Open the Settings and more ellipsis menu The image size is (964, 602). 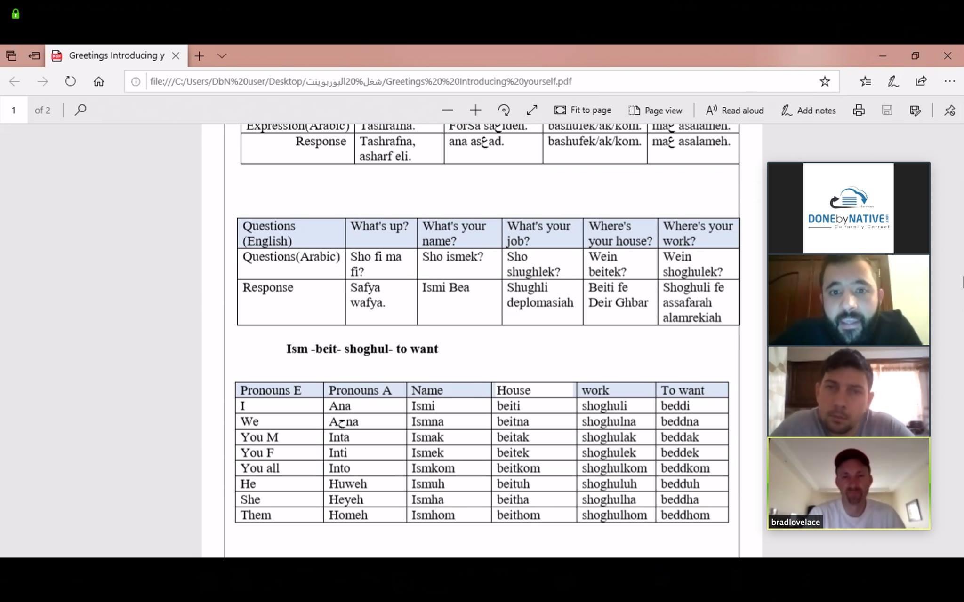click(x=949, y=81)
